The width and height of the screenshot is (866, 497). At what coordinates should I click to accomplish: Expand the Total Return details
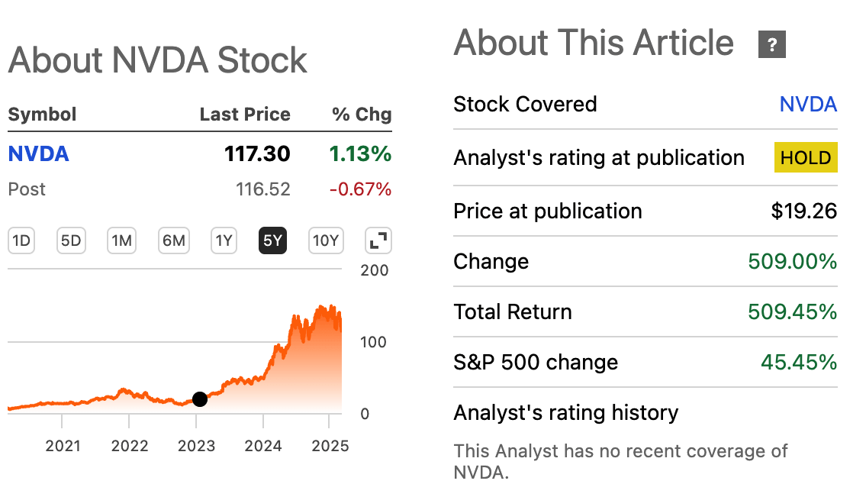tap(513, 311)
